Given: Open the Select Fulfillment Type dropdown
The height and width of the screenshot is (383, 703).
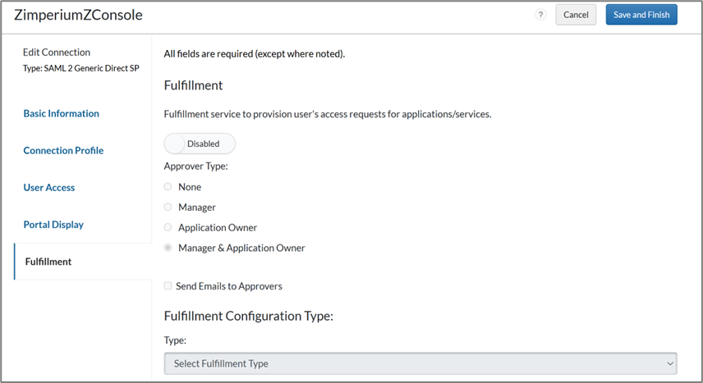Looking at the screenshot, I should click(x=420, y=363).
